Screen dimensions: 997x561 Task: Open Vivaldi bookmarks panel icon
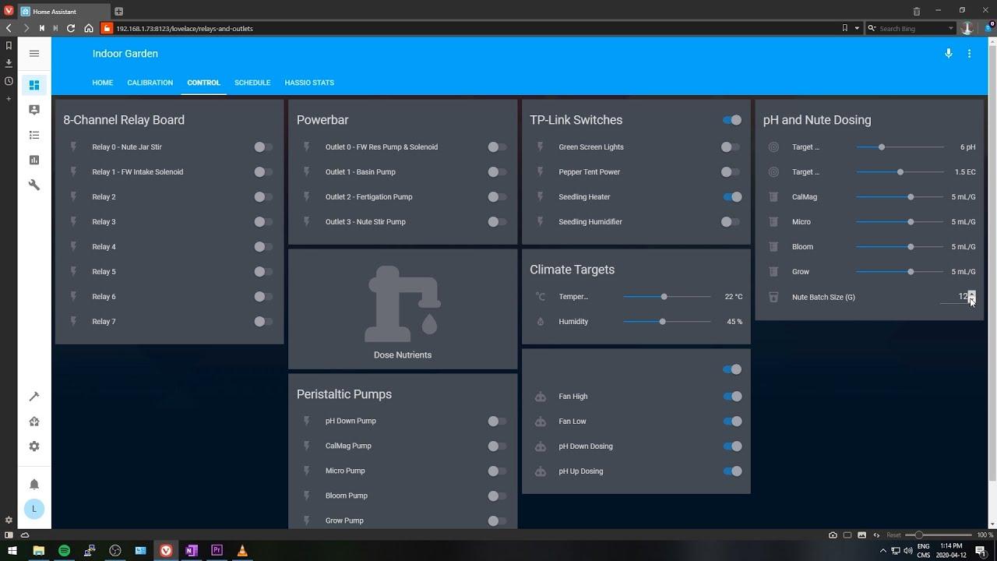coord(9,46)
